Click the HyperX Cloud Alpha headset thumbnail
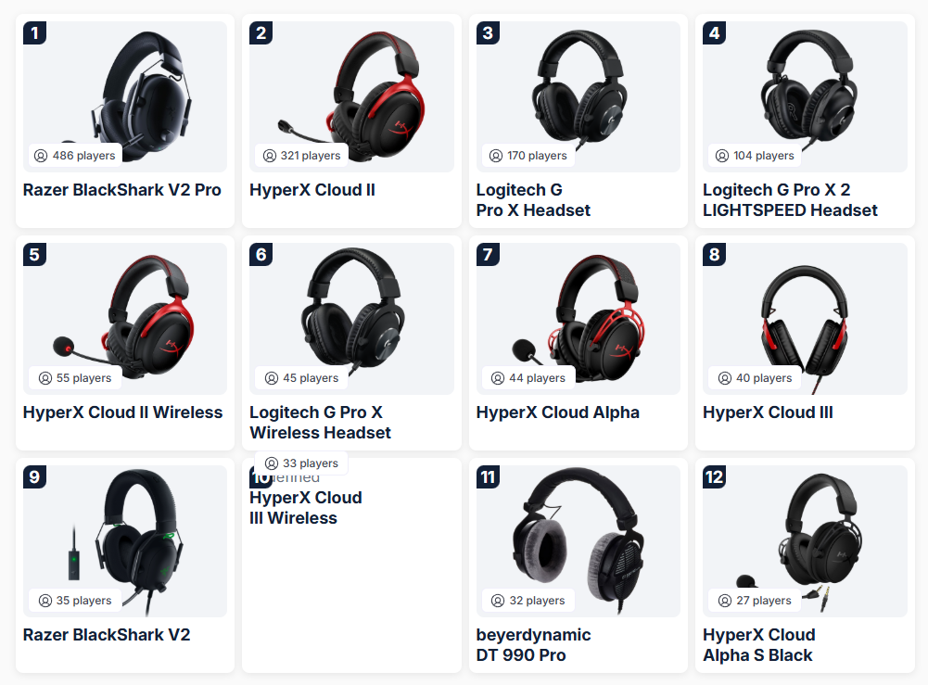Screen dimensions: 928x685 (578, 319)
